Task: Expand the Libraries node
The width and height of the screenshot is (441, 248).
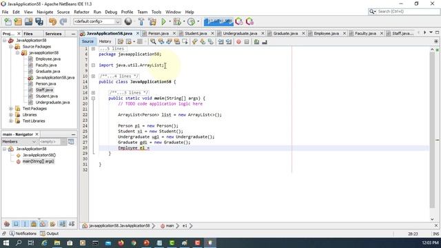Action: (11, 115)
